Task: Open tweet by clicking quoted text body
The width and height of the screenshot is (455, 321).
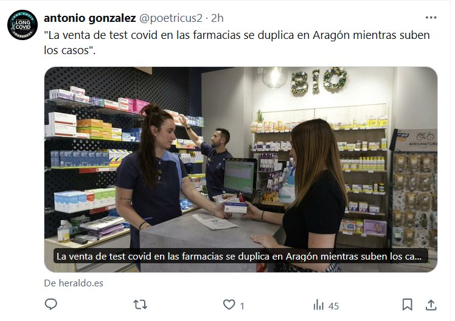Action: click(x=237, y=43)
